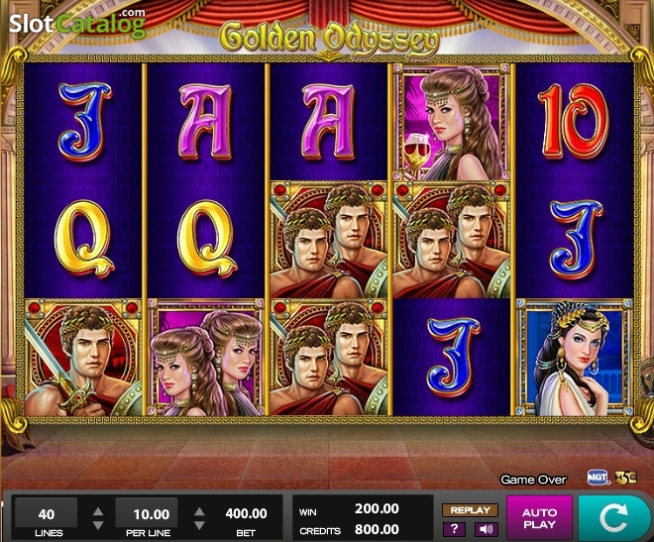Click the SlotCatalog.com logo
654x542 pixels.
(x=77, y=23)
